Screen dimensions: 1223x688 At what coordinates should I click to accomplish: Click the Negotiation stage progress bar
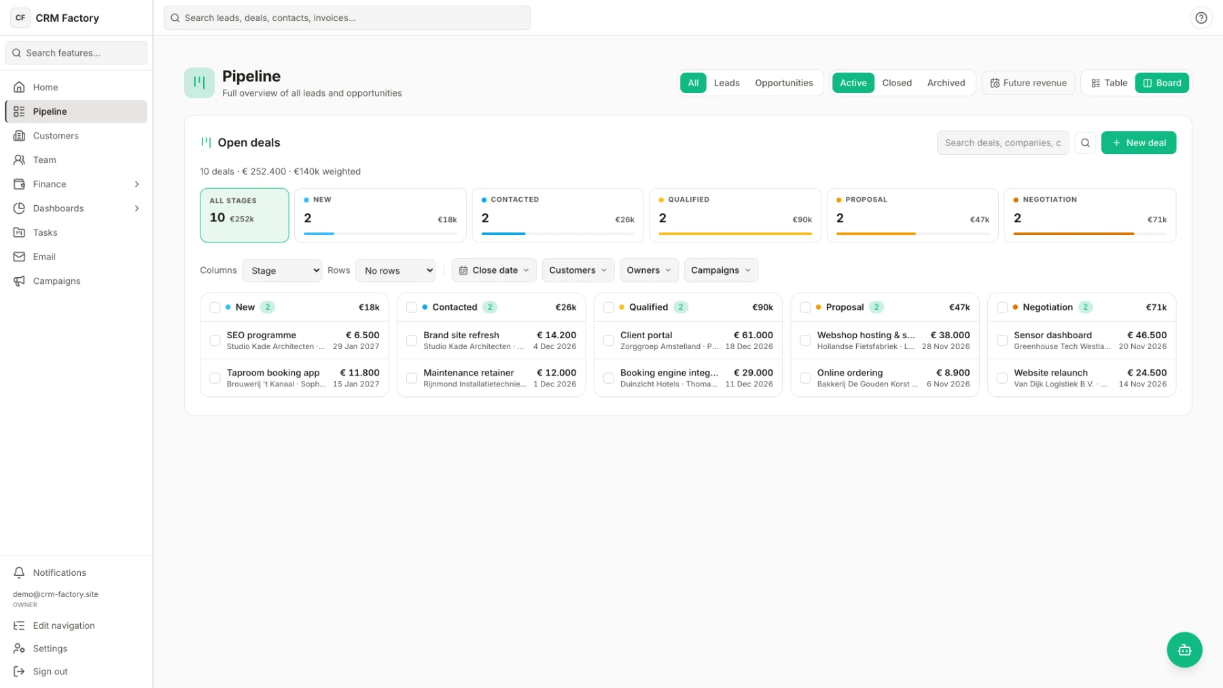pos(1090,234)
